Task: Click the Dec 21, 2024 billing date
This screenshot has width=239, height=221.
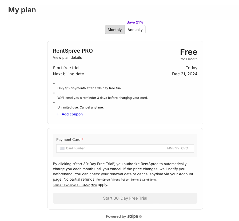Action: coord(184,74)
